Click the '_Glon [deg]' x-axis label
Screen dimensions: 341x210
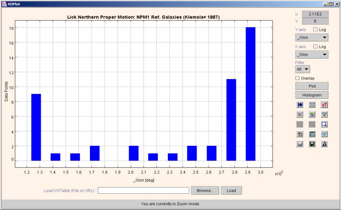144,180
